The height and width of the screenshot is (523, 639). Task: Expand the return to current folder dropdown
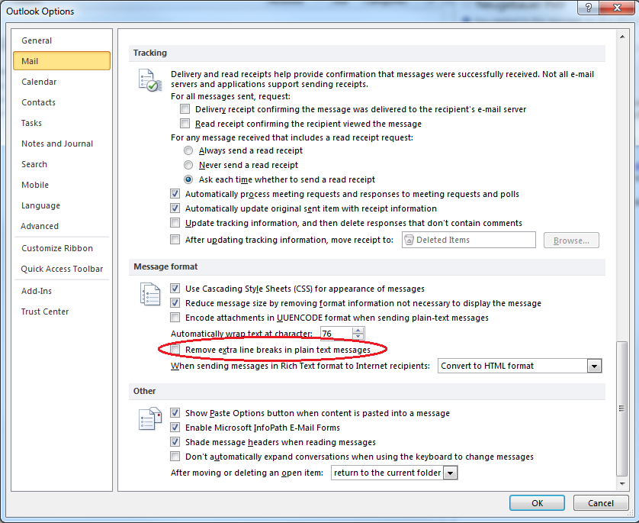(451, 473)
